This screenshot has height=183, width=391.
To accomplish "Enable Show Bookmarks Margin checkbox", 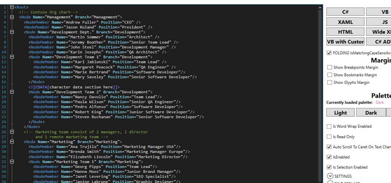I will click(x=330, y=75).
